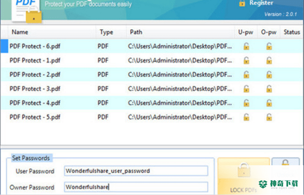
Task: Select the file PDF Protect - 2.pdf
Action: [x=35, y=74]
